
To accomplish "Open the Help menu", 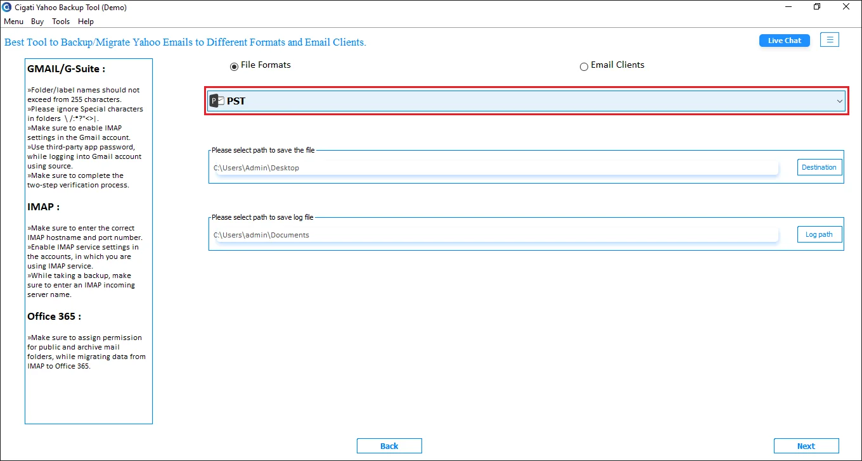I will pos(86,22).
